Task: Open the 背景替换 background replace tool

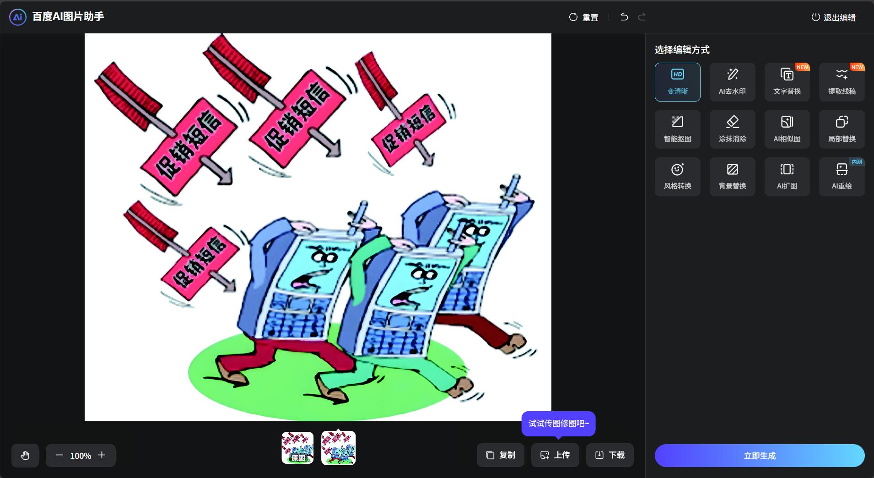Action: pyautogui.click(x=732, y=177)
